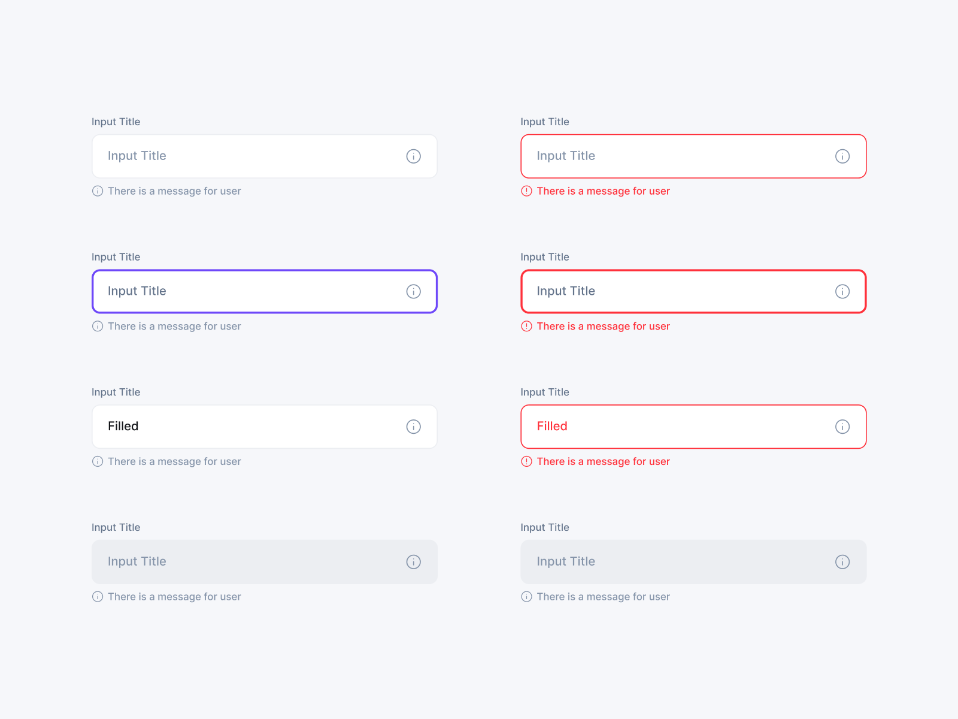The height and width of the screenshot is (719, 958).
Task: Click the info icon inside the focused purple input
Action: tap(413, 291)
